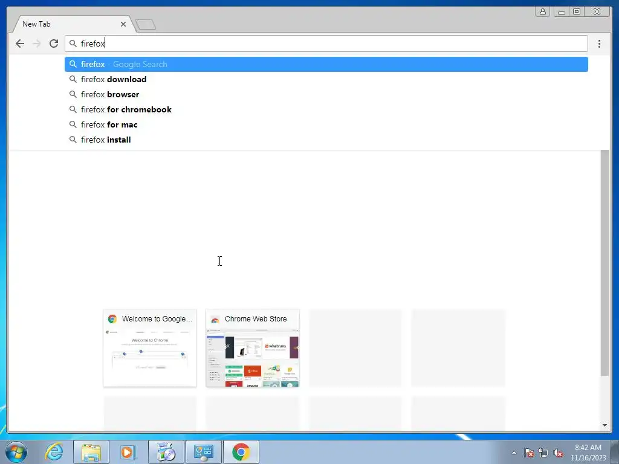
Task: Open Chrome's three-dot menu
Action: click(599, 43)
